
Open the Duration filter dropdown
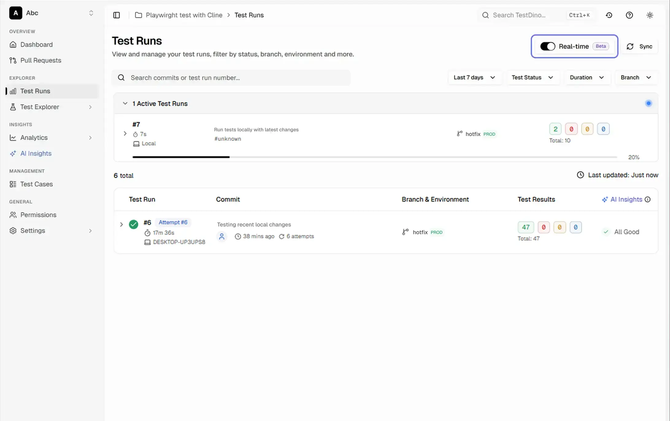587,78
